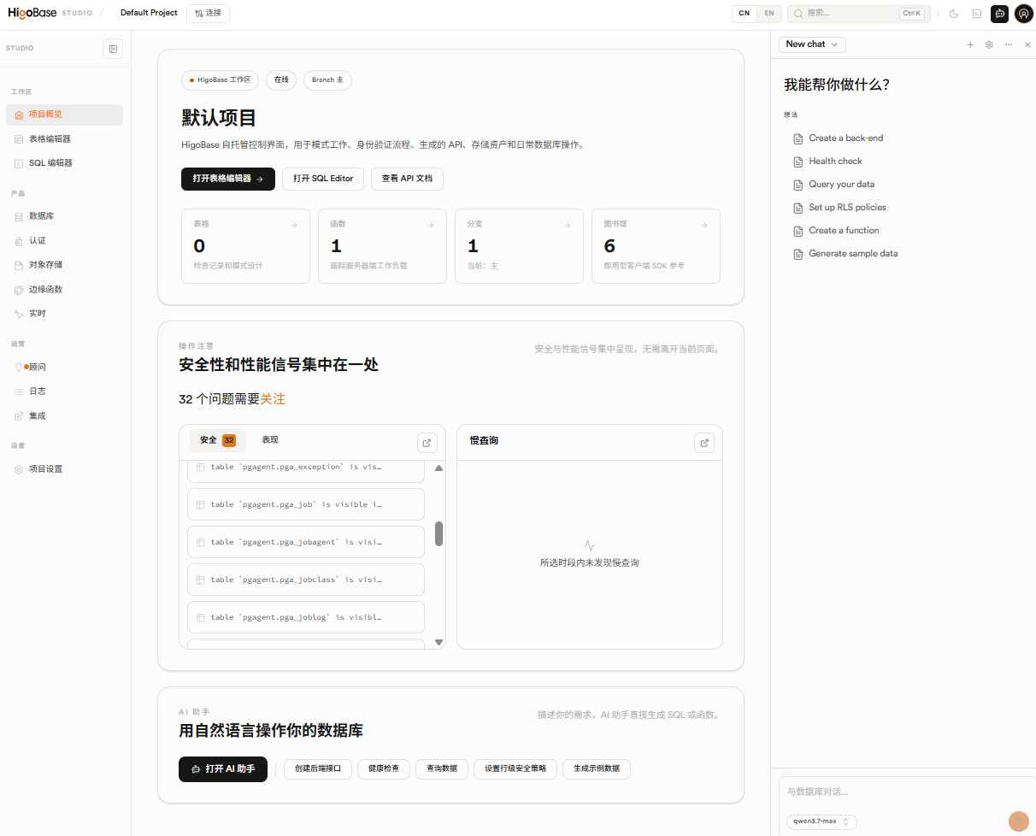The image size is (1036, 836).
Task: Collapse the Studio sidebar panel
Action: coord(113,49)
